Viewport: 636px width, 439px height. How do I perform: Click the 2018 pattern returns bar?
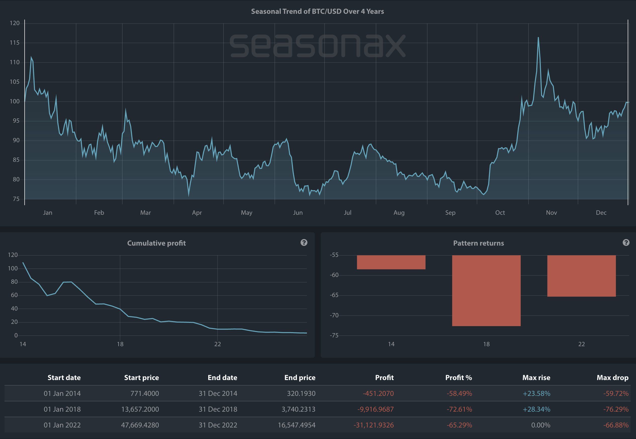click(486, 290)
